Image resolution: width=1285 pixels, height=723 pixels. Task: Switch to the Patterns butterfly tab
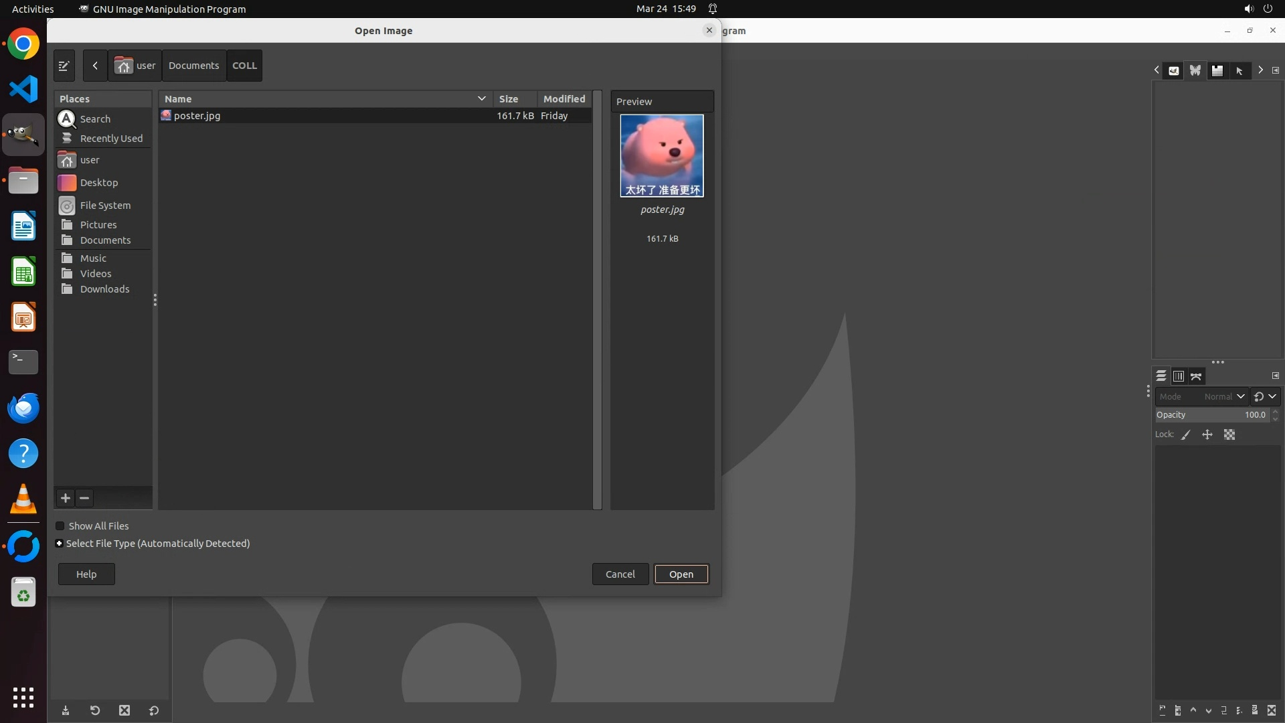tap(1195, 70)
